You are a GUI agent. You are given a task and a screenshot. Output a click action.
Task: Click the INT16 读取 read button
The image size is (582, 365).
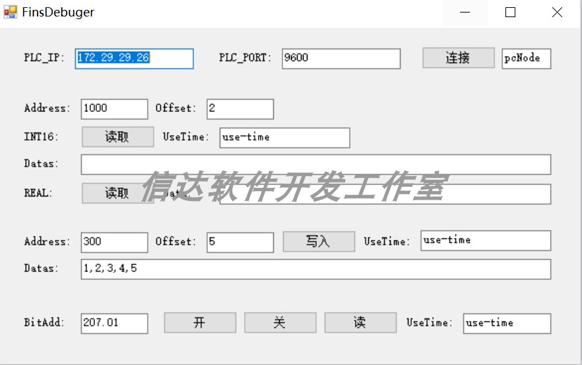click(117, 137)
